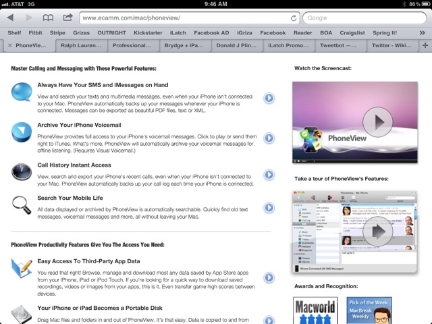Tap the Google search field
Screen dimensions: 432x324
pos(364,18)
